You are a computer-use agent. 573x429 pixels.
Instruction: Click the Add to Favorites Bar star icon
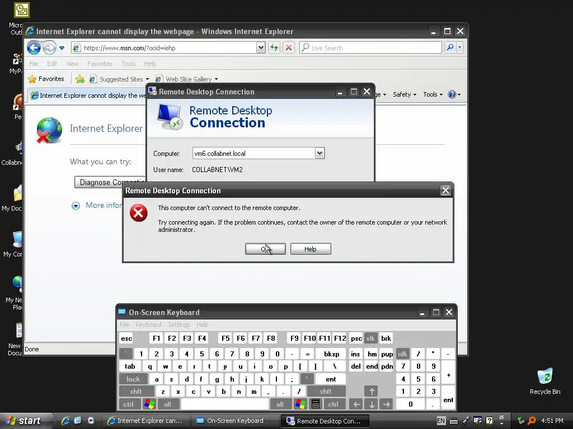[x=79, y=79]
